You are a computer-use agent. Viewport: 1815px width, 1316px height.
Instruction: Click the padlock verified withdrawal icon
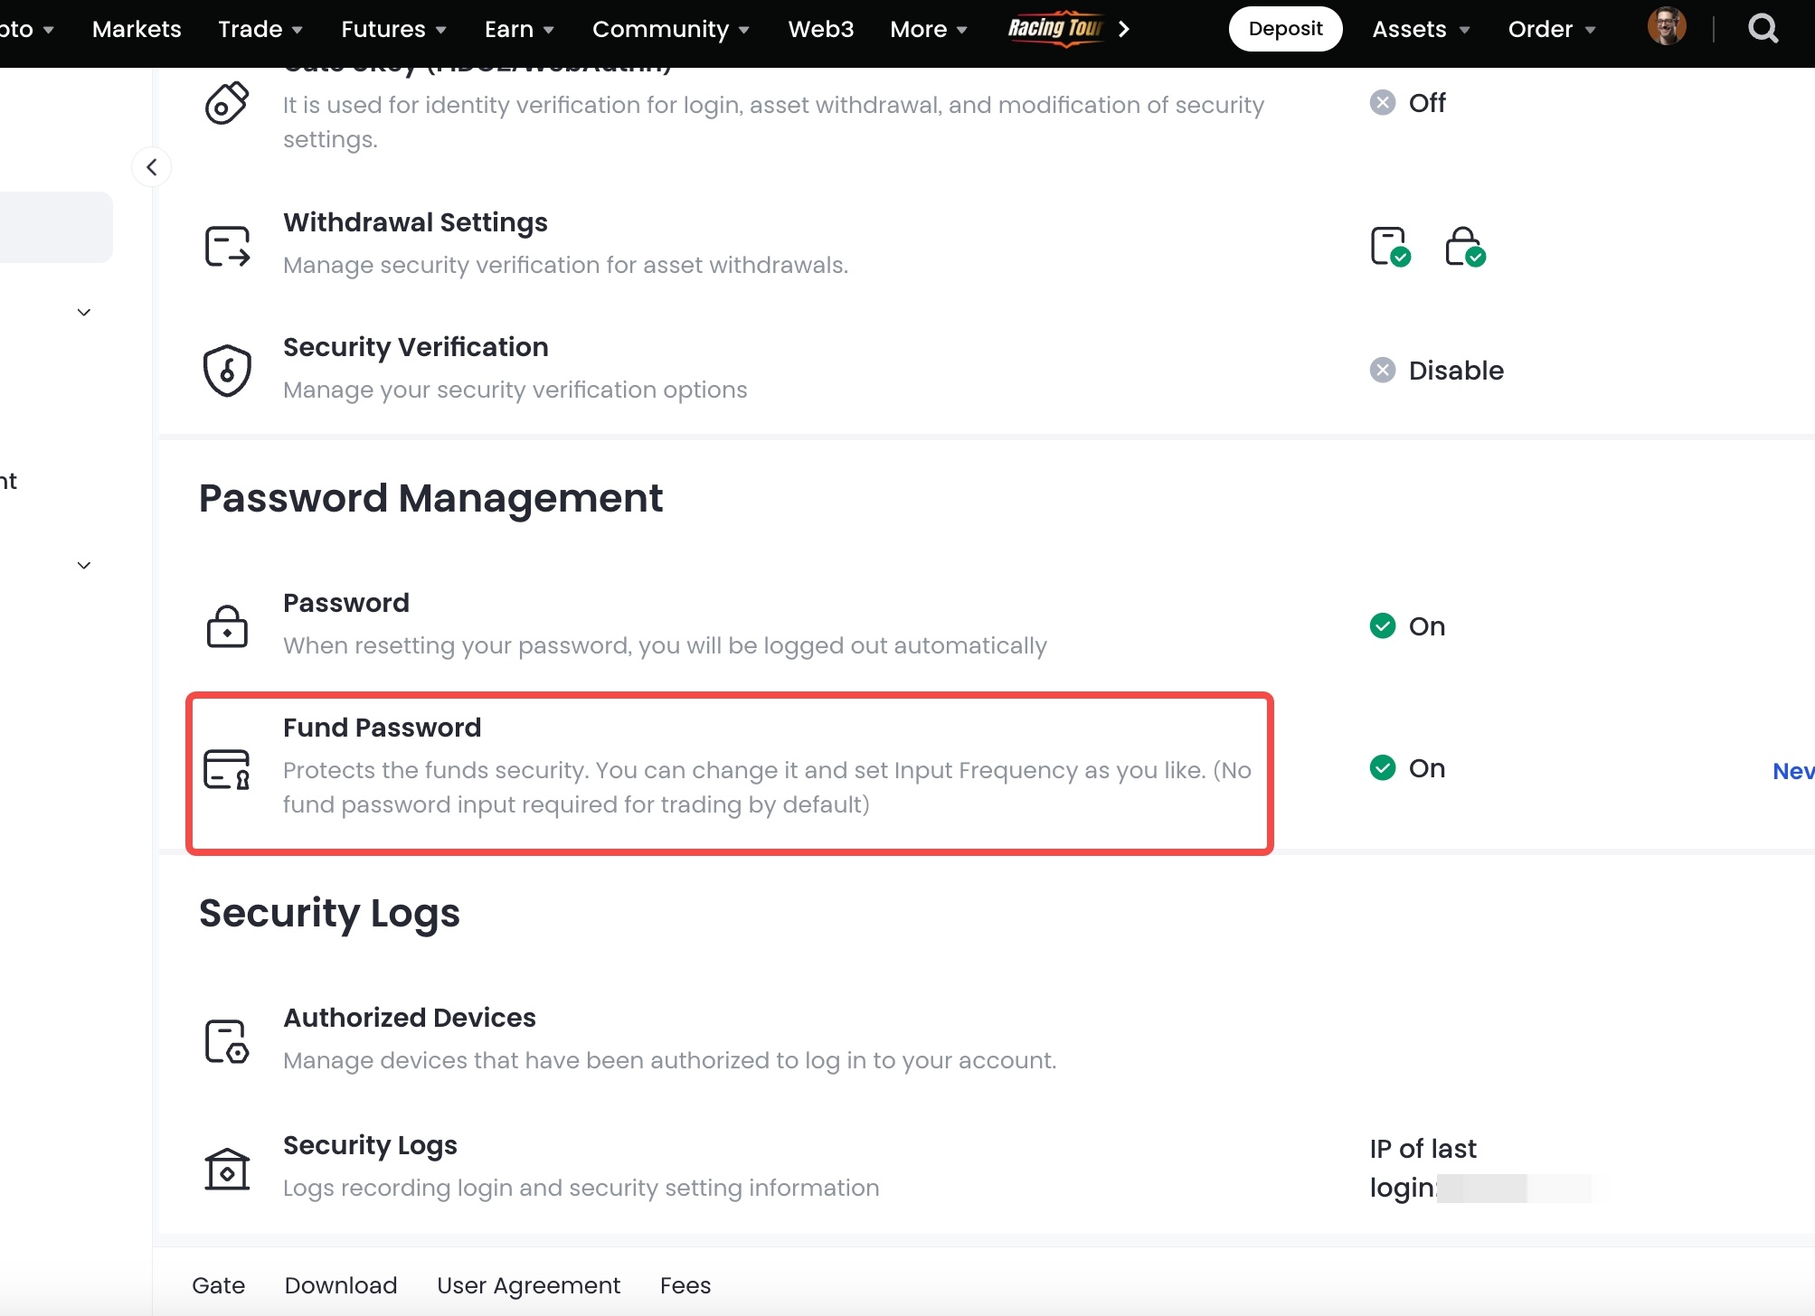click(x=1464, y=246)
